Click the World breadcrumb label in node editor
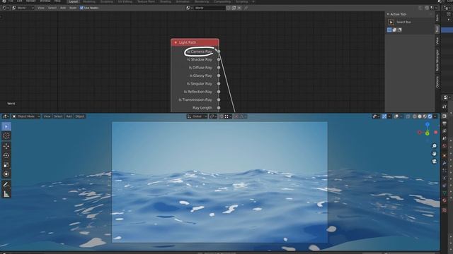Viewport: 453px width, 254px height. click(x=11, y=104)
